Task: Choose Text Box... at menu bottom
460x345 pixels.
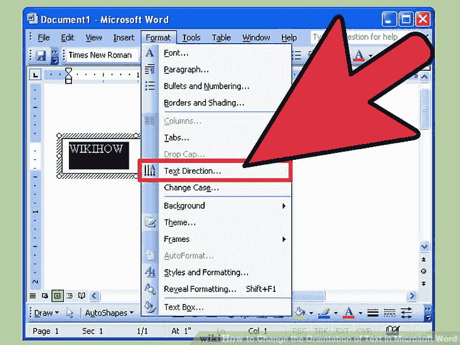Action: (x=217, y=307)
